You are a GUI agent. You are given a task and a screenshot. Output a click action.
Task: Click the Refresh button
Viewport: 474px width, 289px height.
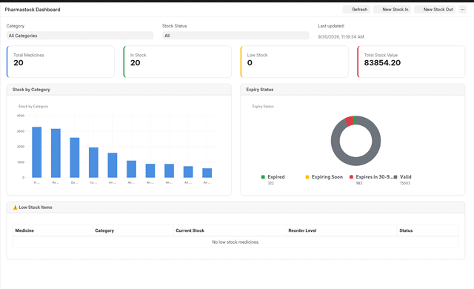tap(356, 10)
